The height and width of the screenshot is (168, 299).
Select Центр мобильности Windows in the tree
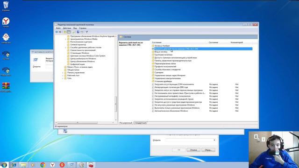click(x=83, y=59)
